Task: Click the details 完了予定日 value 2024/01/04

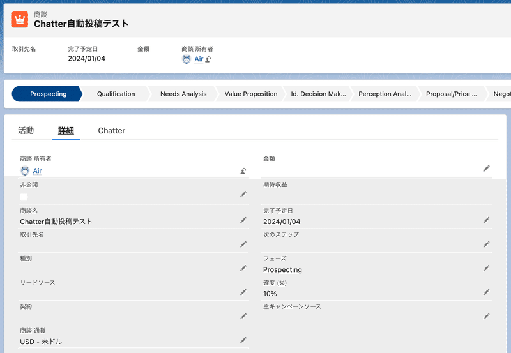Action: pos(282,222)
